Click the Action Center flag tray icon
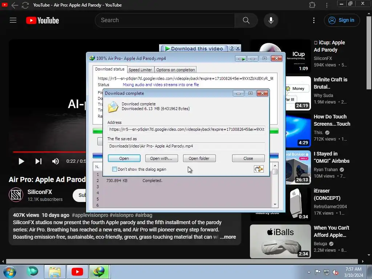 pos(317,272)
